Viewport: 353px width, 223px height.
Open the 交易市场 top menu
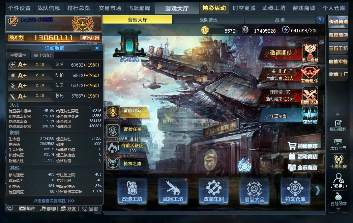pyautogui.click(x=110, y=8)
